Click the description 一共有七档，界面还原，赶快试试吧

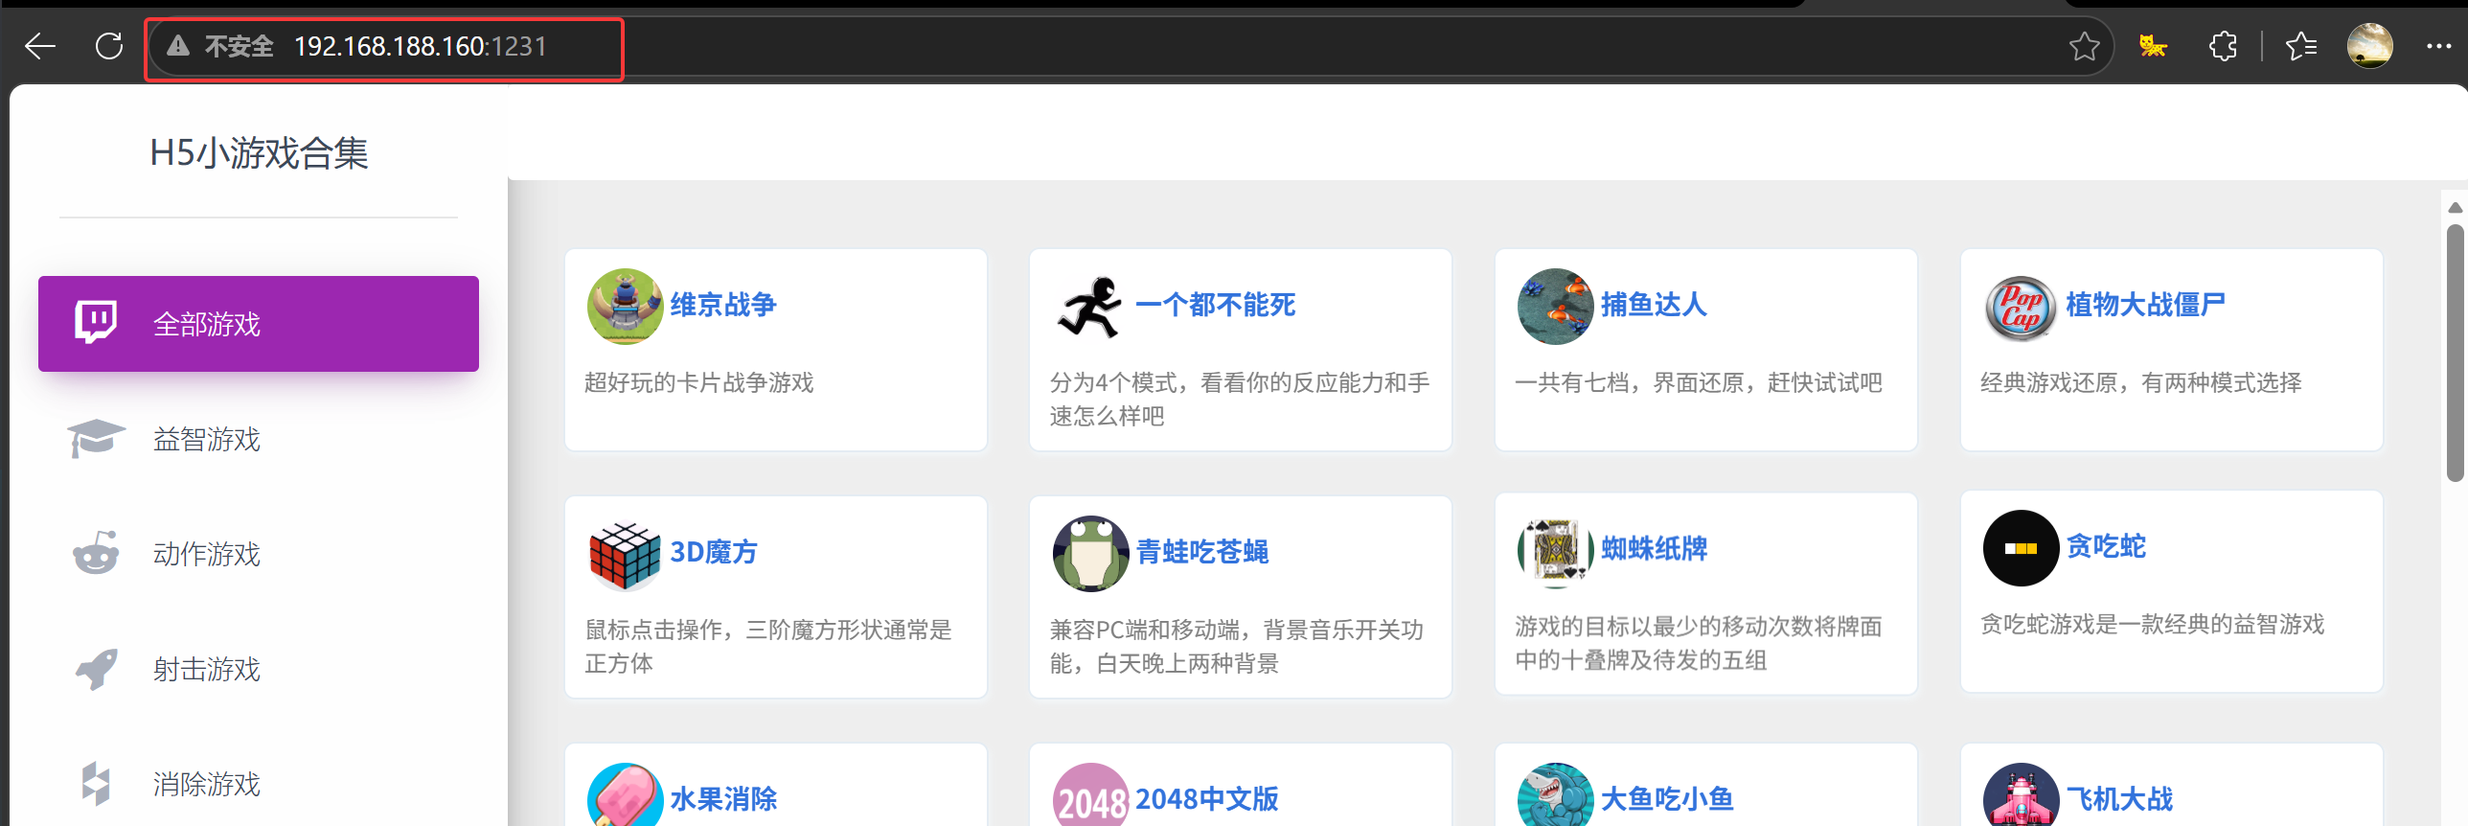click(1698, 383)
